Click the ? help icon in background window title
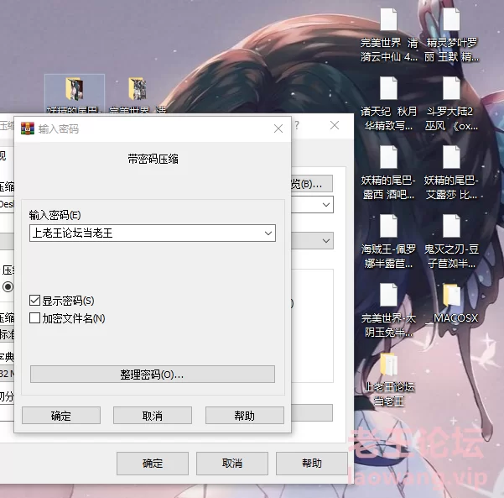 (x=297, y=125)
